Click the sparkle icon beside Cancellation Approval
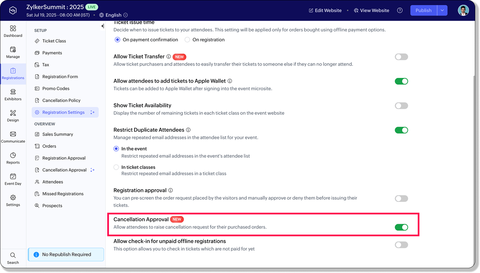The width and height of the screenshot is (480, 273). point(93,170)
